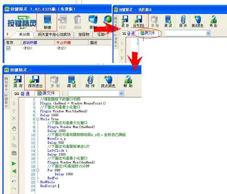Toggle the 有效 checkbox of the F10 script
The image size is (227, 194).
pyautogui.click(x=8, y=48)
